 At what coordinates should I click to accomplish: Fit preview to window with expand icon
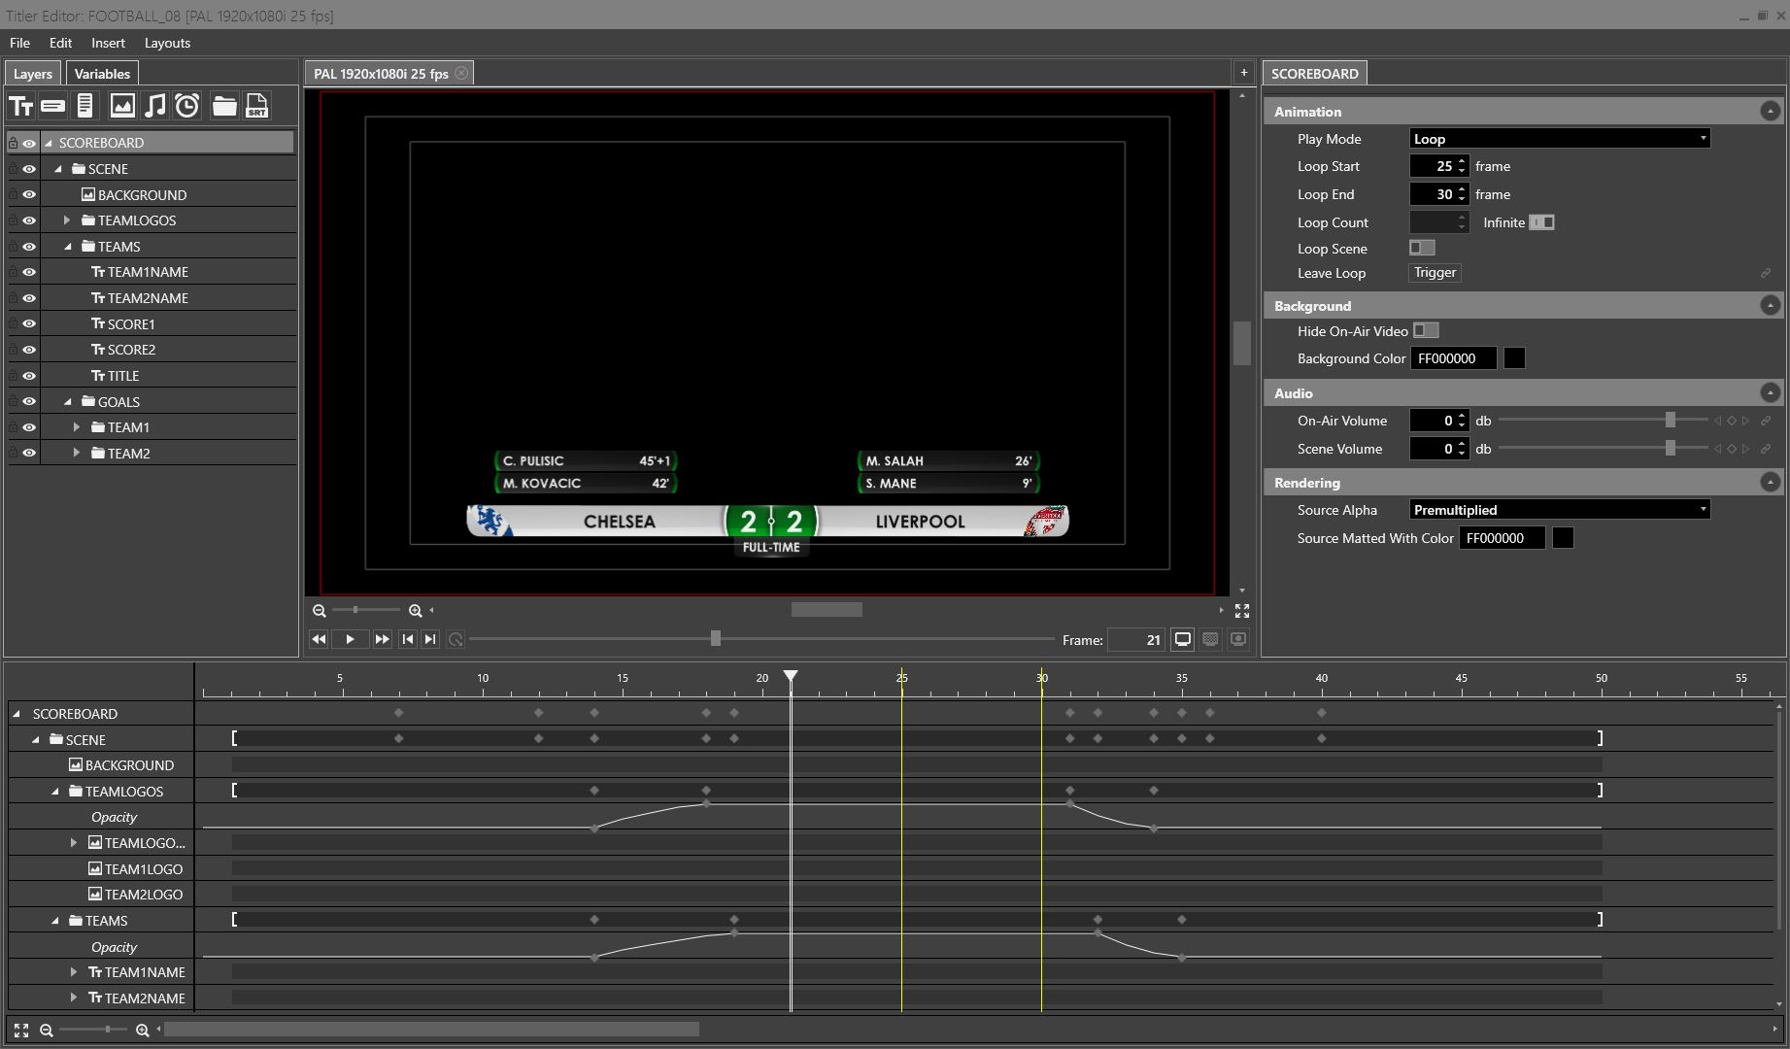[x=1242, y=611]
